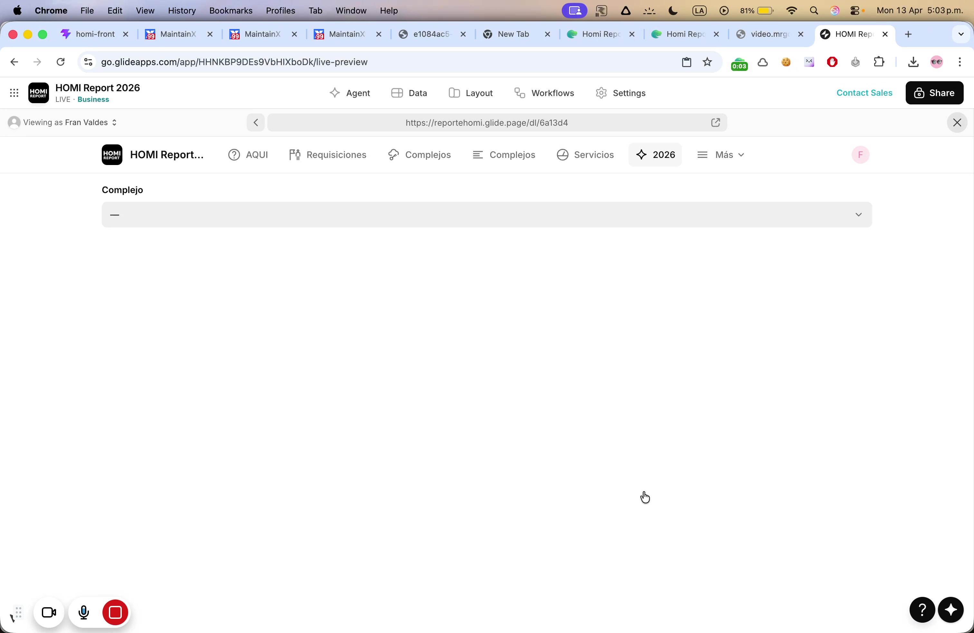This screenshot has width=974, height=633.
Task: Expand the Más navigation menu
Action: (721, 155)
